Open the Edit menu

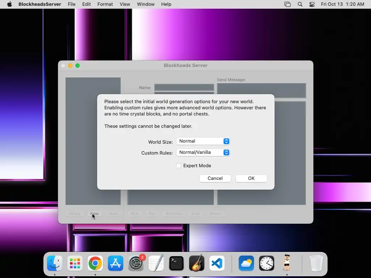click(86, 4)
